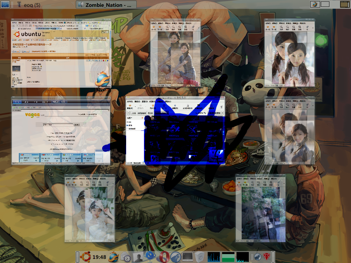Click the show desktop button on top panel
This screenshot has width=351, height=263.
[5, 4]
